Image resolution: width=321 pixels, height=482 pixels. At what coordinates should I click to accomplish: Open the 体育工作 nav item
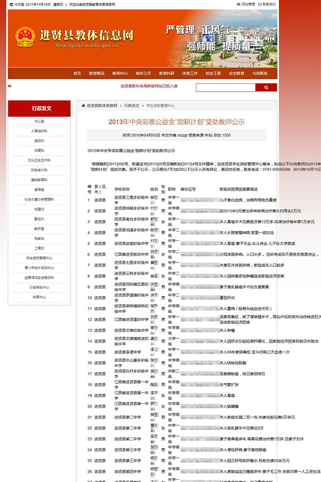tap(190, 73)
